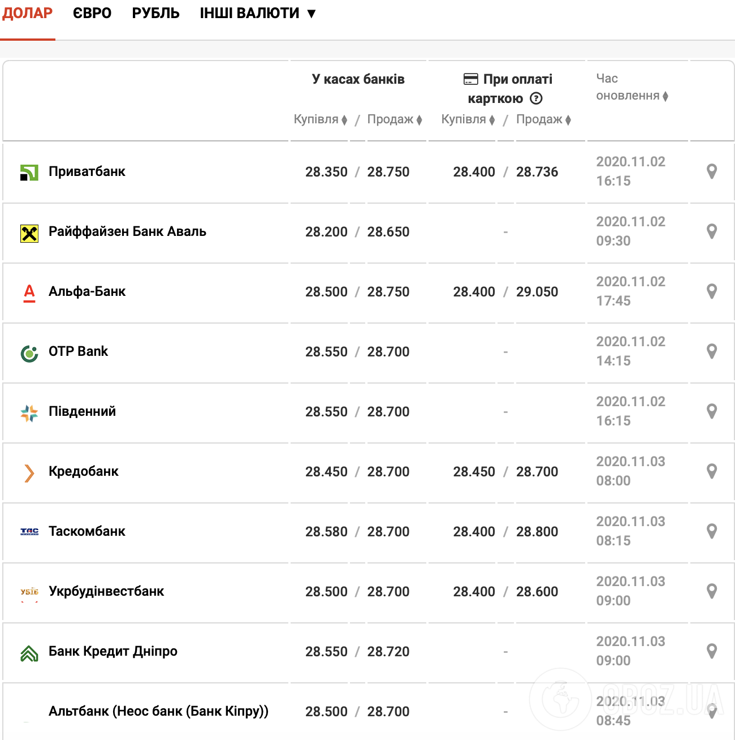Switch to the РУБЛЬ tab
The width and height of the screenshot is (735, 740).
tap(156, 13)
